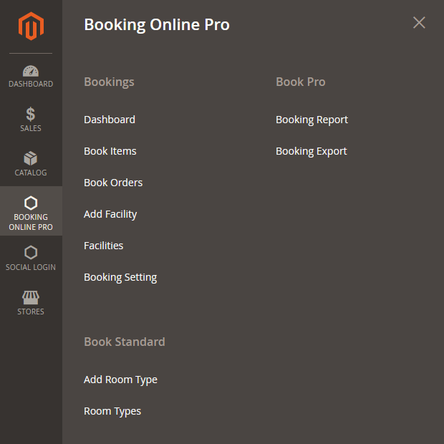Open the Stores storefront icon
444x444 pixels.
(x=31, y=297)
